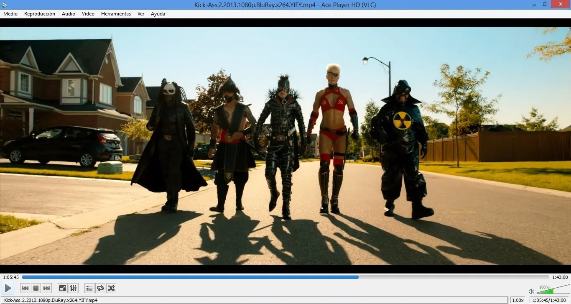
Task: Open the Audio menu
Action: click(69, 14)
